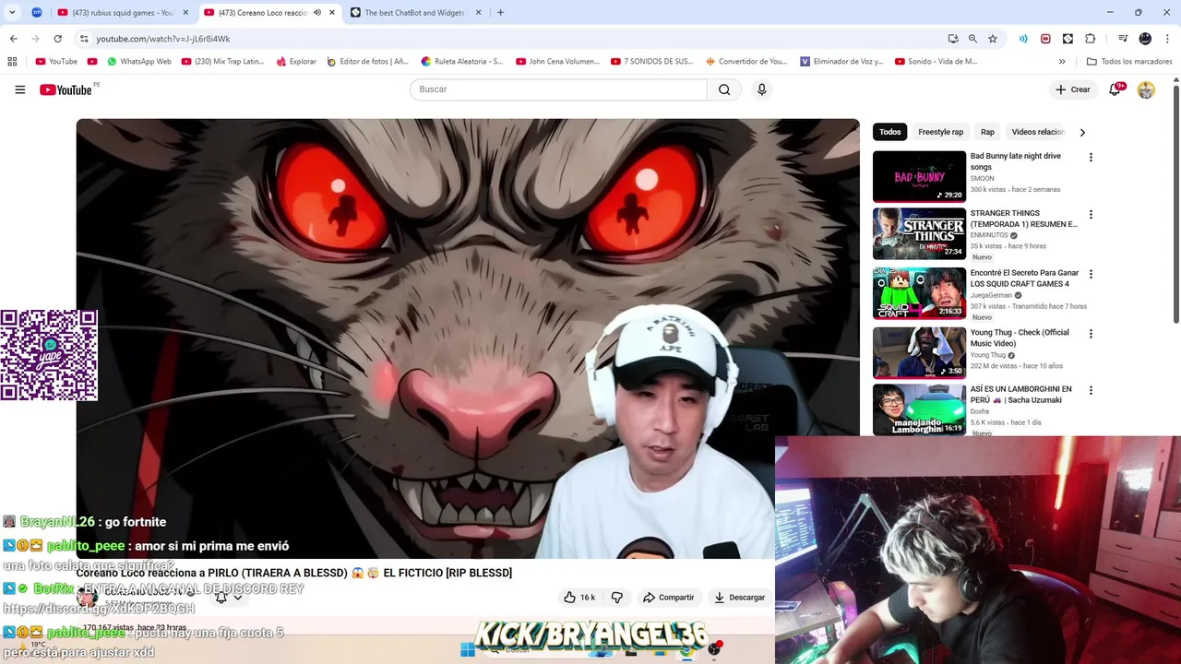The width and height of the screenshot is (1181, 664).
Task: Click the Crear button
Action: point(1073,89)
